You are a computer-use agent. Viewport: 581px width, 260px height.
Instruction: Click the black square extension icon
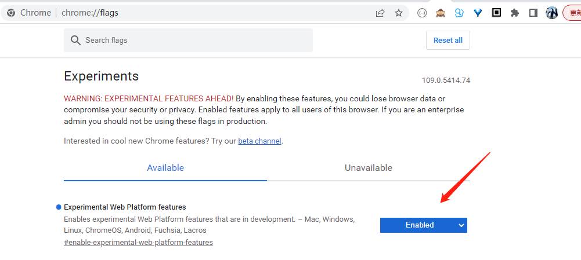pos(496,13)
